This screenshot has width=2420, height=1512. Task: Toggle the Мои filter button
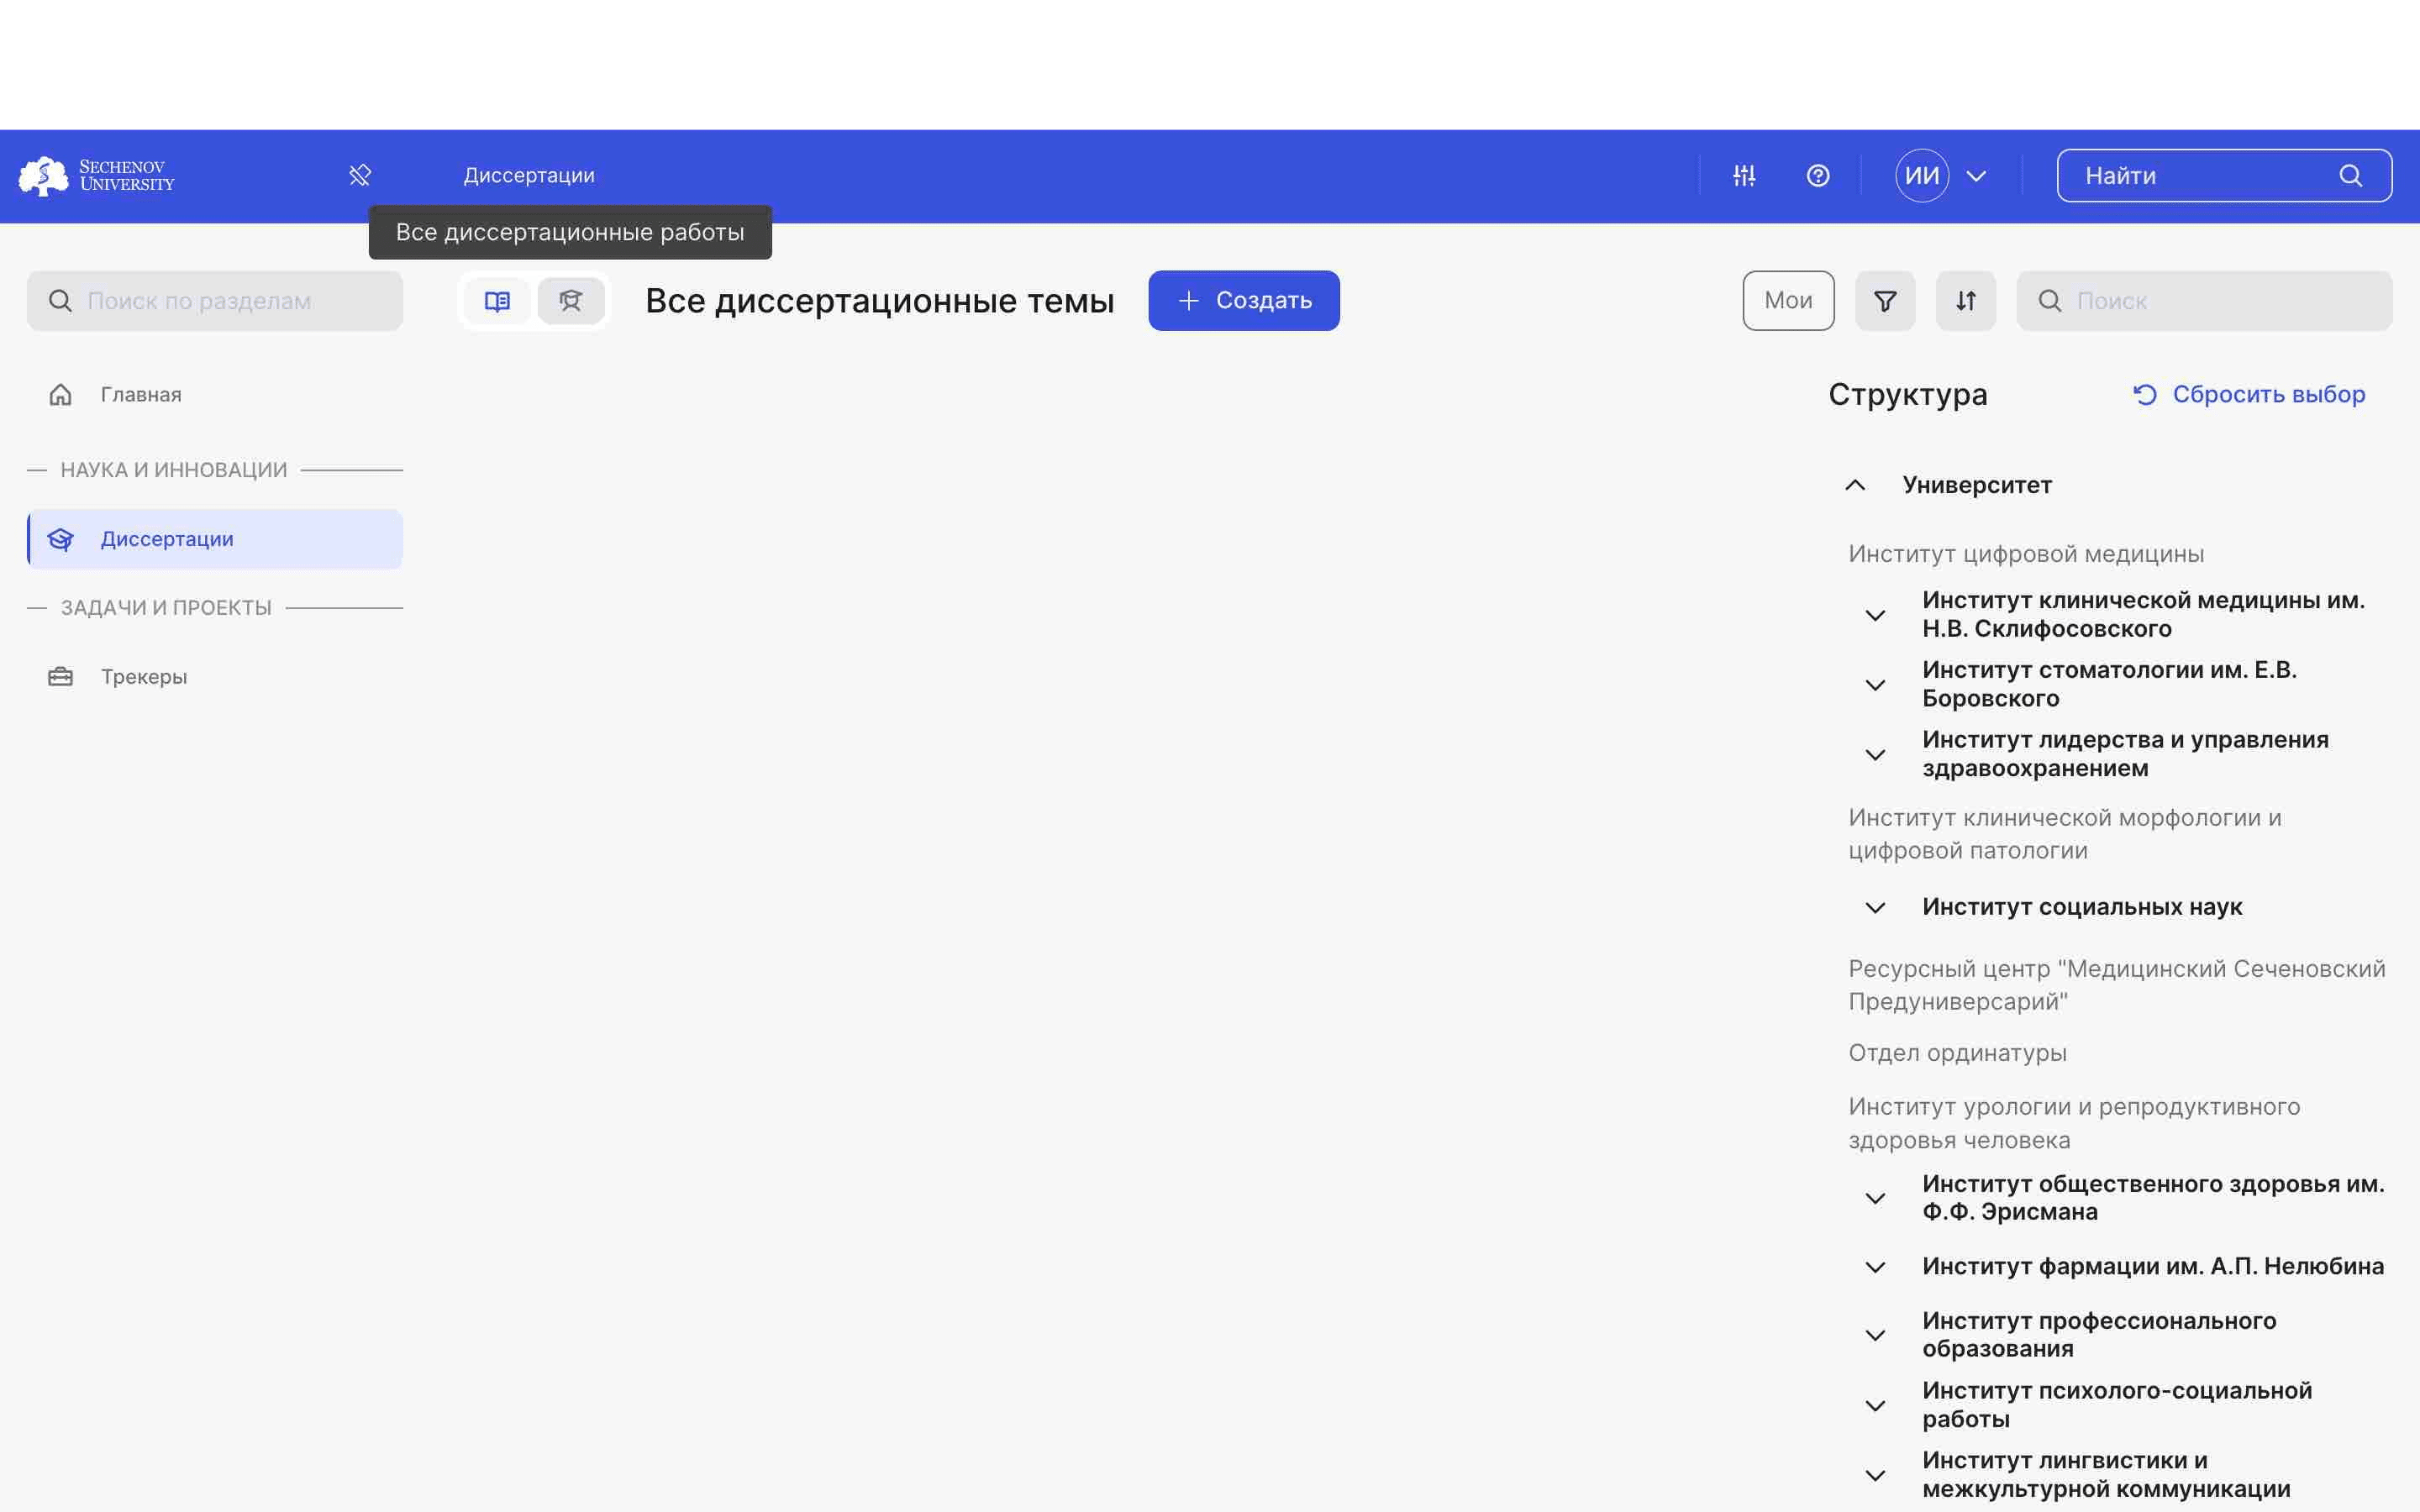(x=1788, y=301)
